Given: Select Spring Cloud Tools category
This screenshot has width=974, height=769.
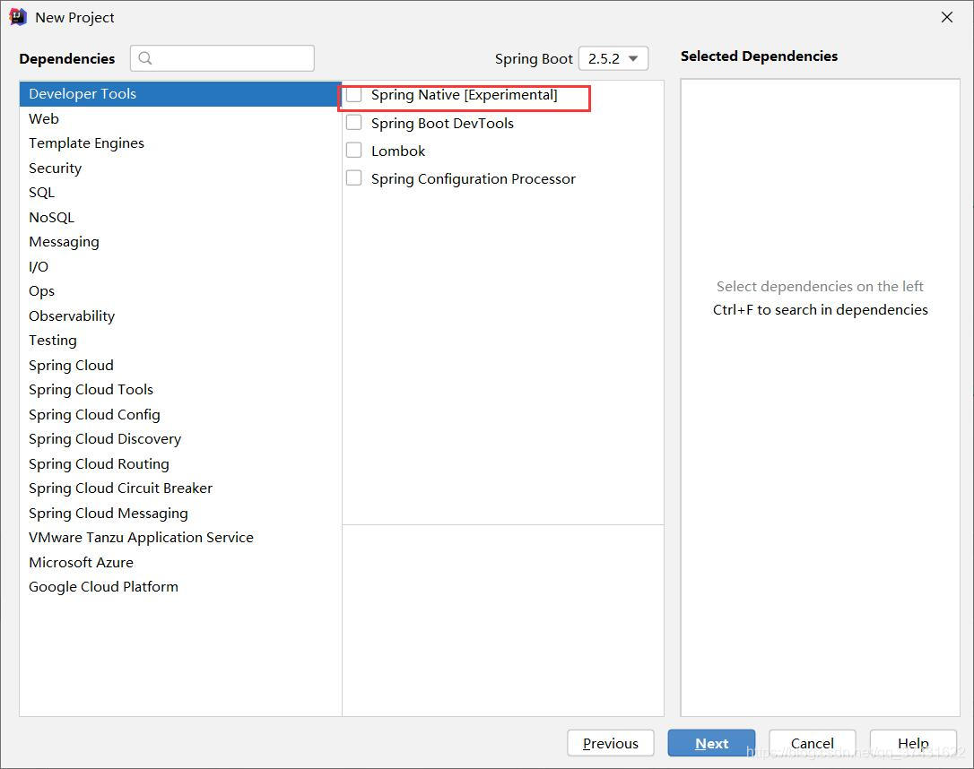Looking at the screenshot, I should point(180,390).
